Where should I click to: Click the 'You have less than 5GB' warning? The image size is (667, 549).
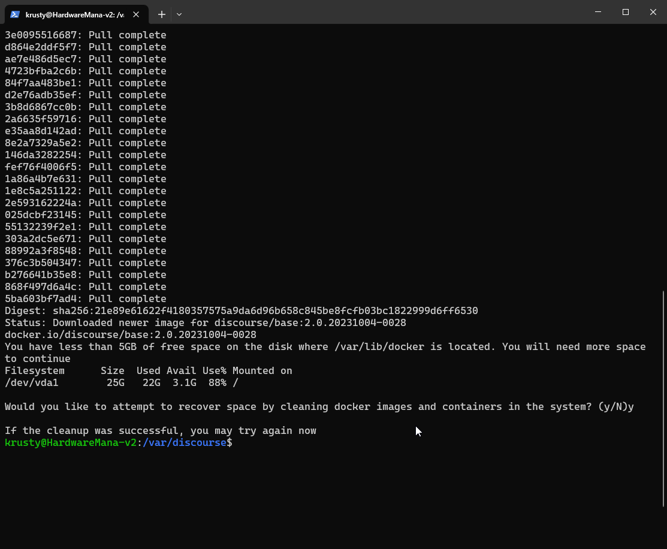[x=325, y=346]
